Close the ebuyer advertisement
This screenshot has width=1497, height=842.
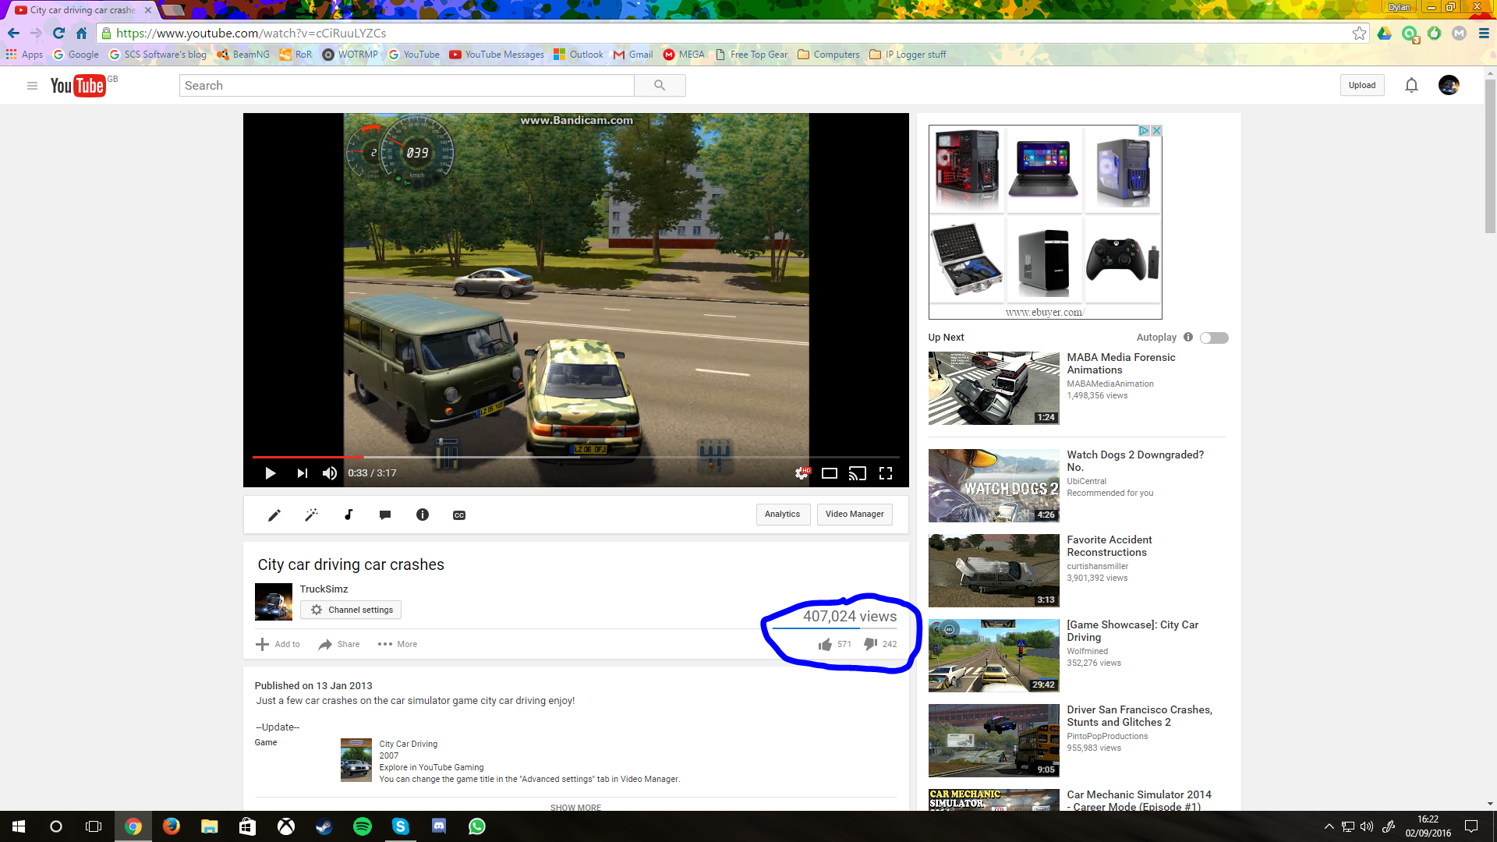pyautogui.click(x=1157, y=131)
